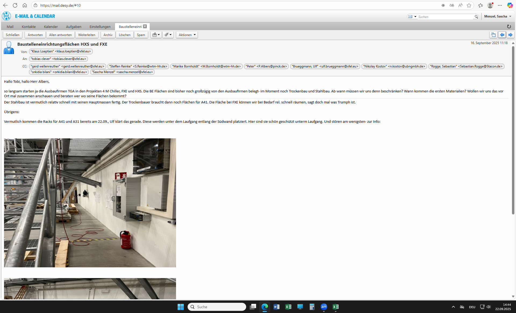The width and height of the screenshot is (516, 313).
Task: Click the search magnifier icon
Action: click(x=476, y=17)
